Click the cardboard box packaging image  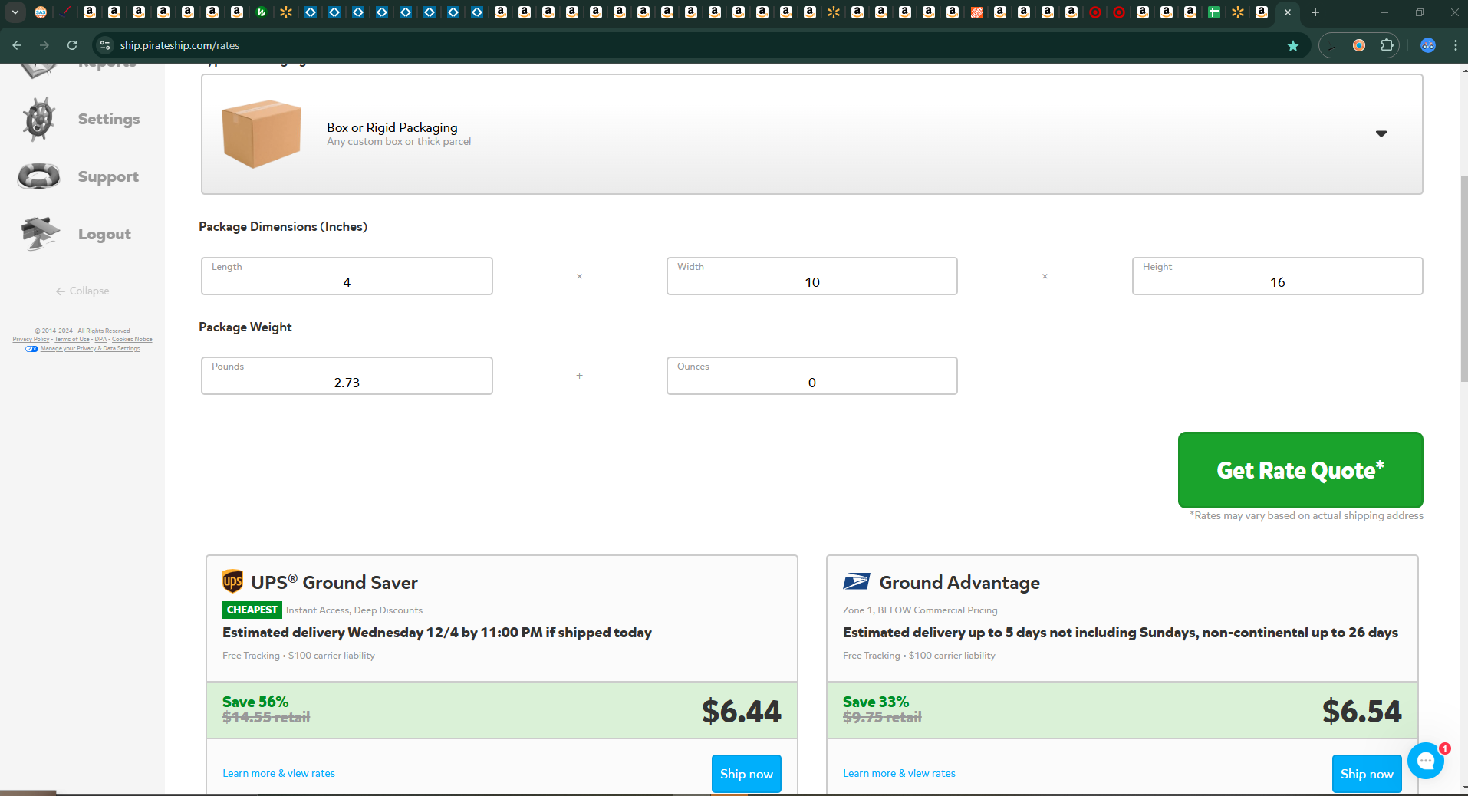point(261,133)
